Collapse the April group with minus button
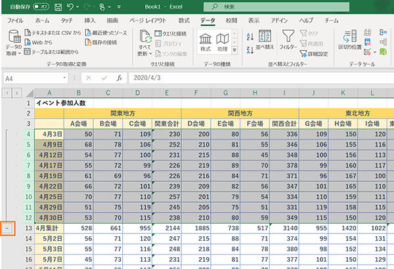The width and height of the screenshot is (394, 269). [7, 228]
